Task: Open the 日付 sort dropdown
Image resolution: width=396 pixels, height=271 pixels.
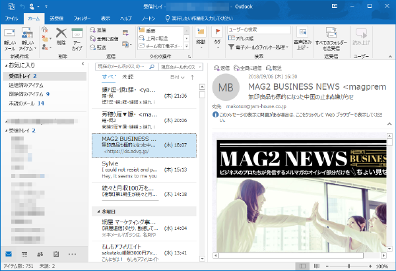Action: pos(178,77)
